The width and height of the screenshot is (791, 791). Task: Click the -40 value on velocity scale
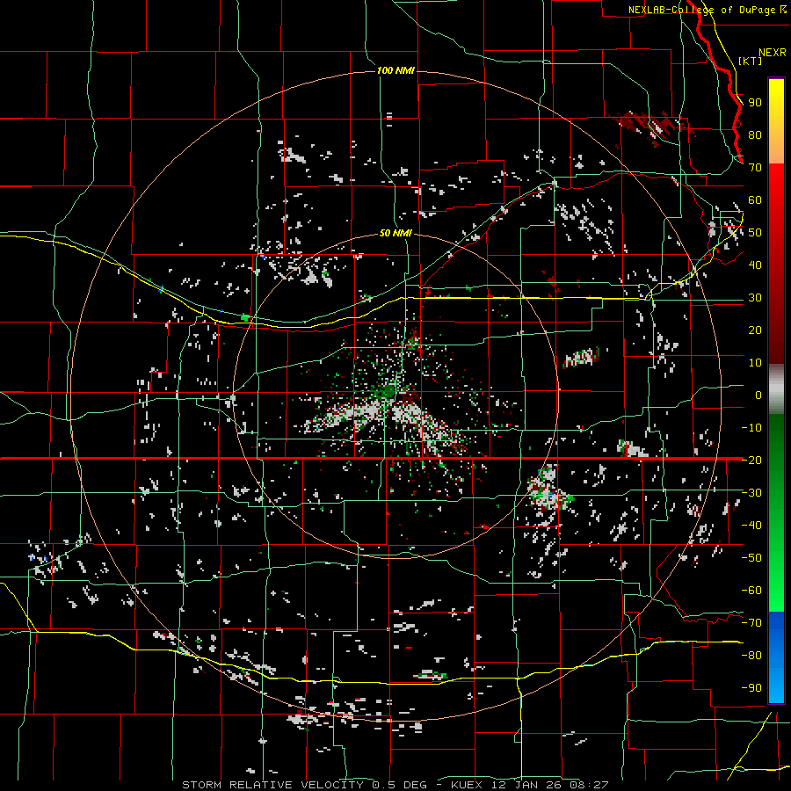pyautogui.click(x=751, y=526)
